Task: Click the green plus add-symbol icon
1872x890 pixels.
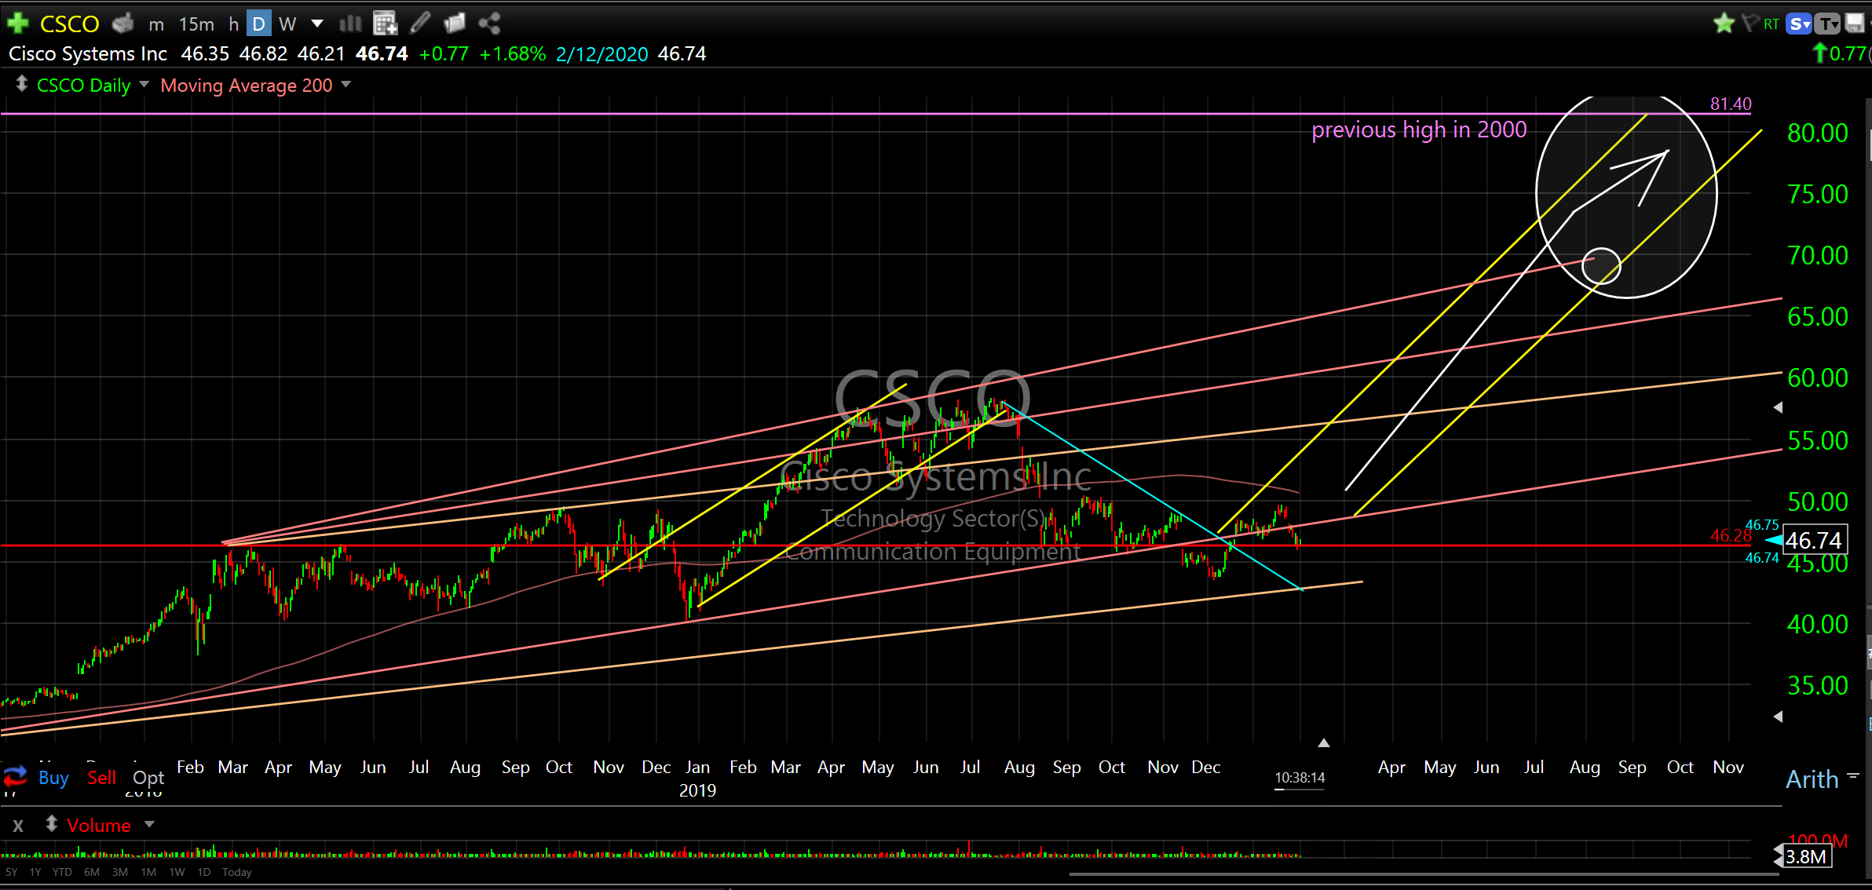Action: coord(17,24)
